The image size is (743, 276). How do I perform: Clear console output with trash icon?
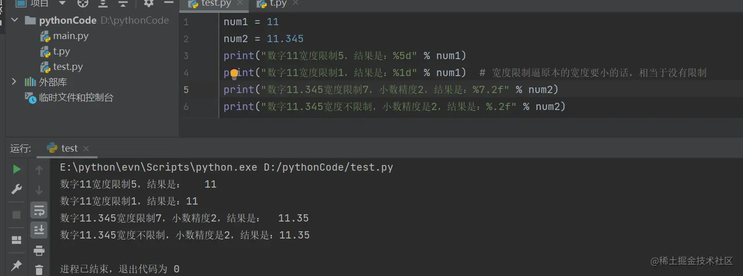tap(39, 269)
